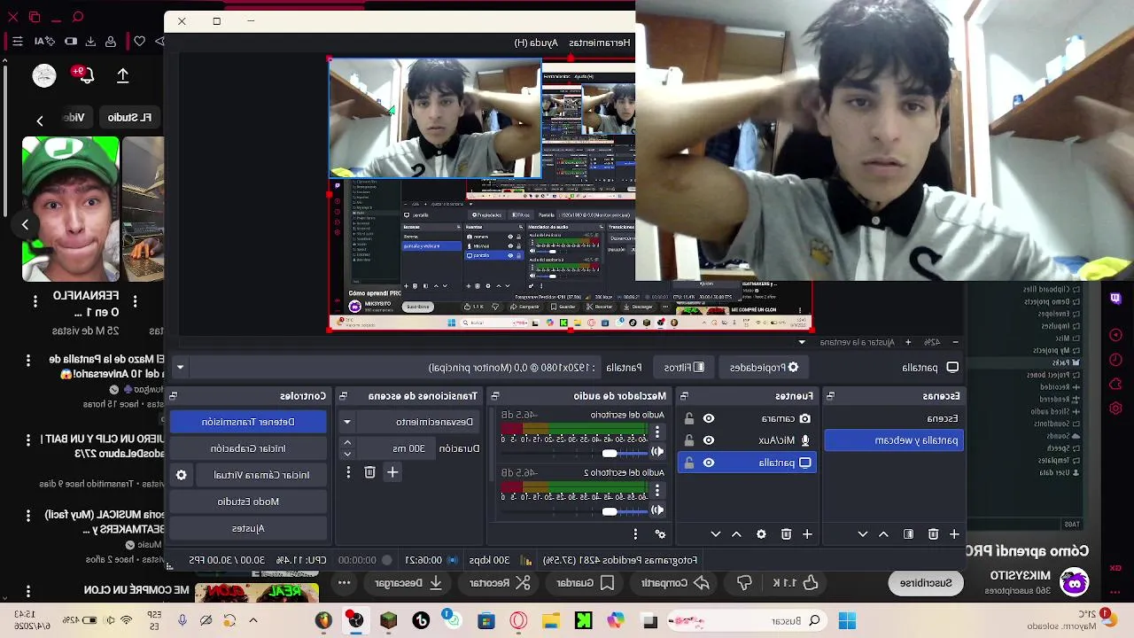Open options menu for Audio del escritorio
1134x638 pixels.
[x=656, y=433]
